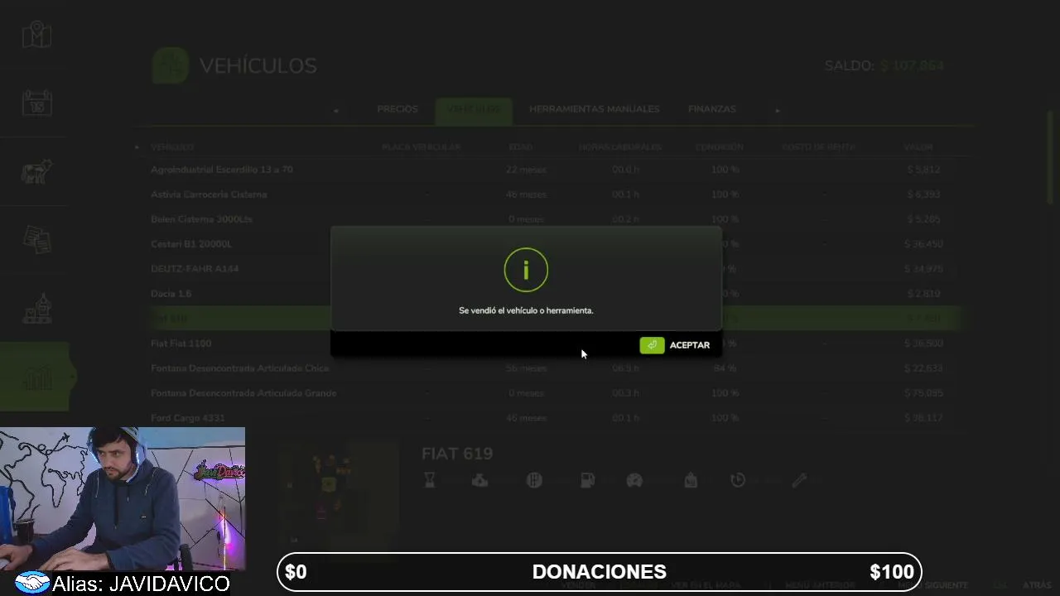Click the streamer webcam overlay

click(123, 499)
